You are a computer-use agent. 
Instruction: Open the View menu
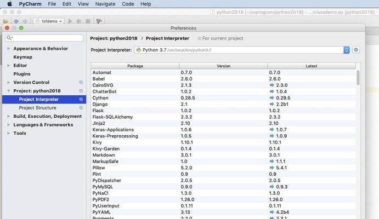coord(83,4)
